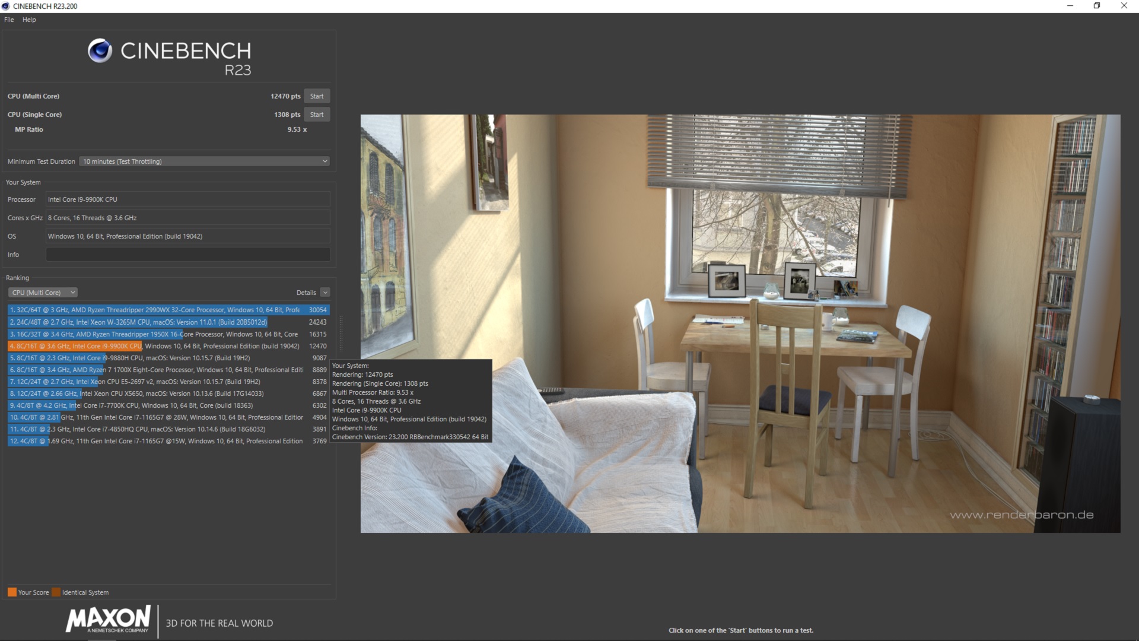This screenshot has width=1139, height=641.
Task: Click the Identical System legend swatch
Action: pyautogui.click(x=56, y=592)
